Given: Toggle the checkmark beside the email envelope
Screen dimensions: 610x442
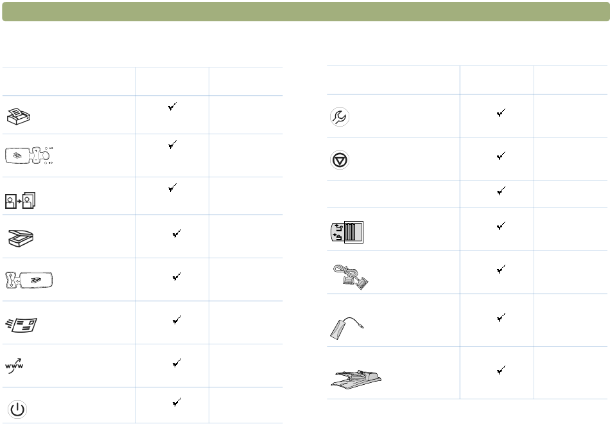Looking at the screenshot, I should click(177, 320).
